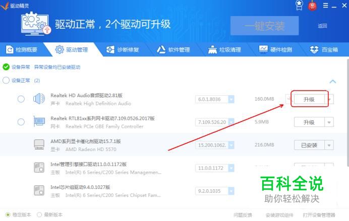The width and height of the screenshot is (349, 221).
Task: Go to 硬件检测 tab
Action: pos(275,49)
